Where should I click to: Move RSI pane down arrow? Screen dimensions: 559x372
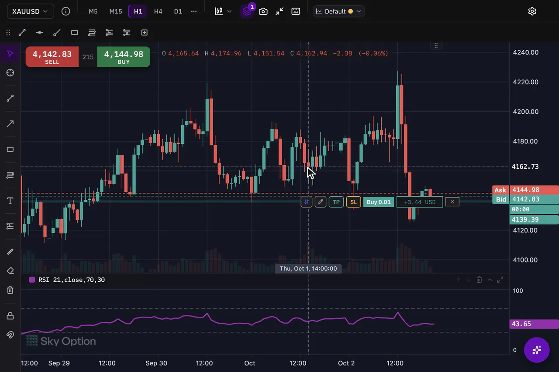pos(469,280)
